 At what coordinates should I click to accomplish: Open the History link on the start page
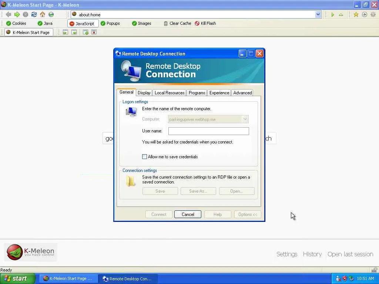coord(312,254)
